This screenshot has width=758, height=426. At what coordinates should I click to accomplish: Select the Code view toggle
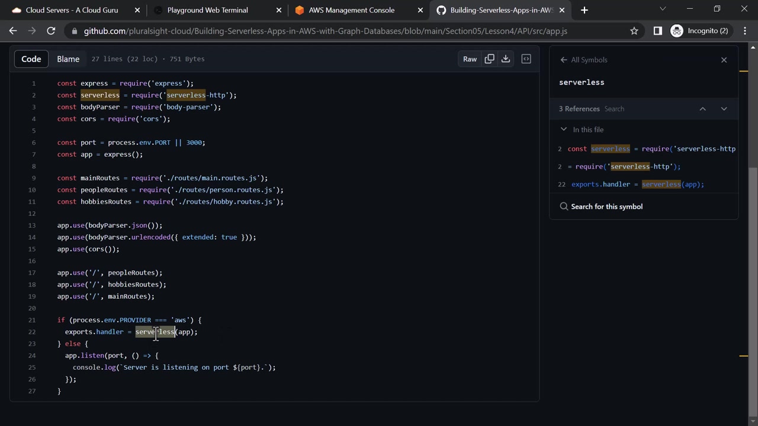(x=31, y=59)
